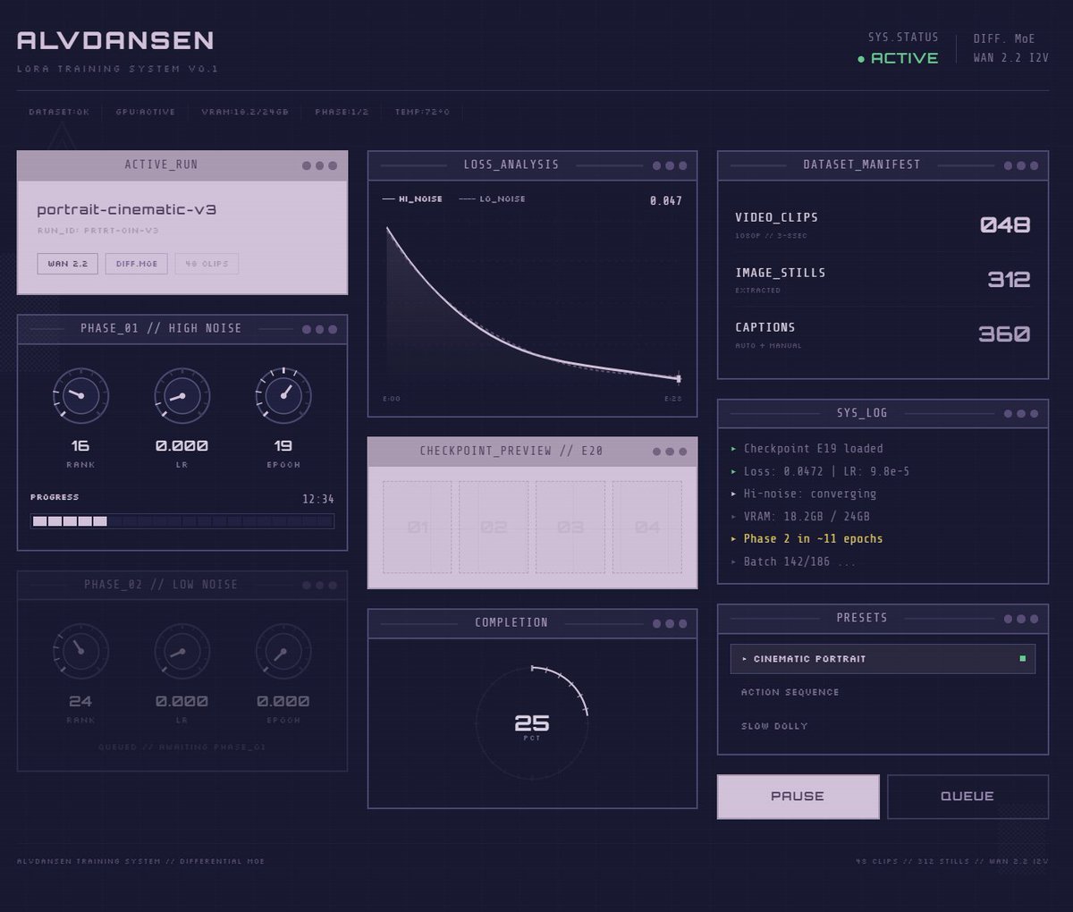
Task: Click the PHASE:1/2 status chip
Action: point(342,113)
